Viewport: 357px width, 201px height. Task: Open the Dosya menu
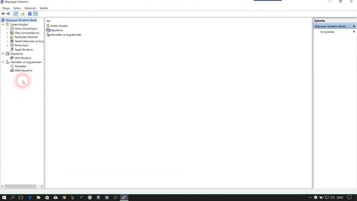[6, 8]
